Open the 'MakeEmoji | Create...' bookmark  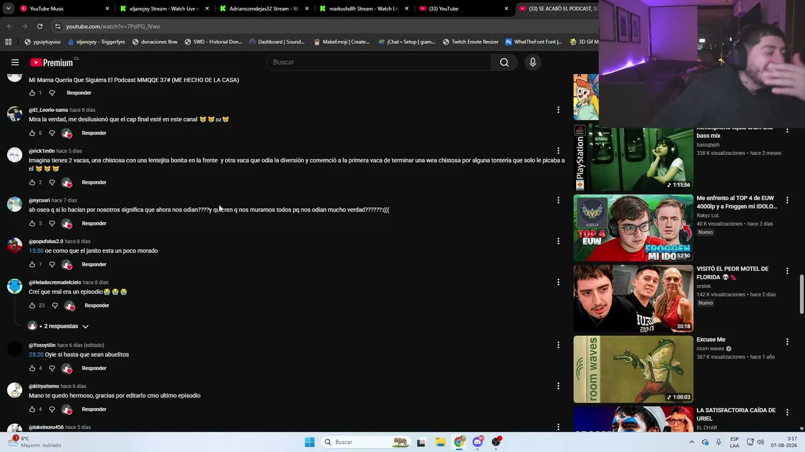coord(341,42)
